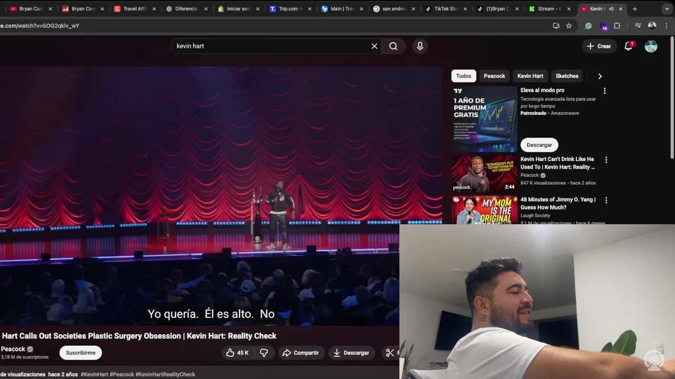
Task: Click the #KevinHartRealityCheck hashtag
Action: point(165,374)
